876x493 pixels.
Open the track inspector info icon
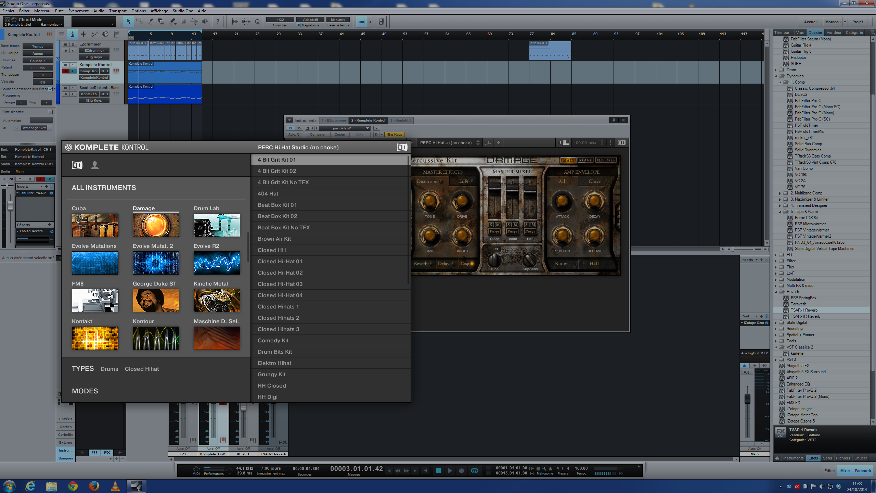point(72,35)
